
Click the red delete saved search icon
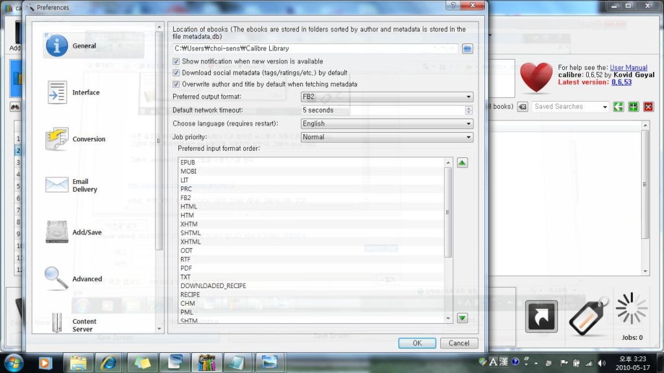pos(648,107)
